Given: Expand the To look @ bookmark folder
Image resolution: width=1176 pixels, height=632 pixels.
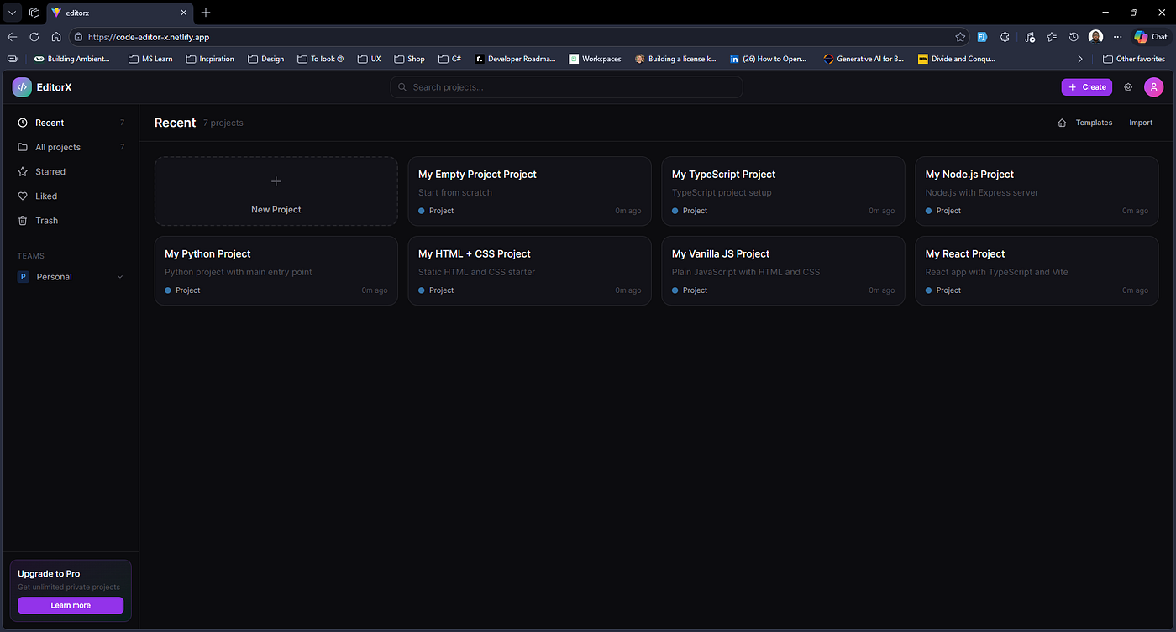Looking at the screenshot, I should [320, 59].
